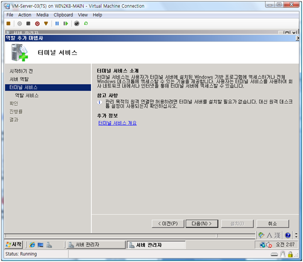Viewport: 303px width, 262px height.
Task: Click the 취소 button
Action: pyautogui.click(x=272, y=223)
